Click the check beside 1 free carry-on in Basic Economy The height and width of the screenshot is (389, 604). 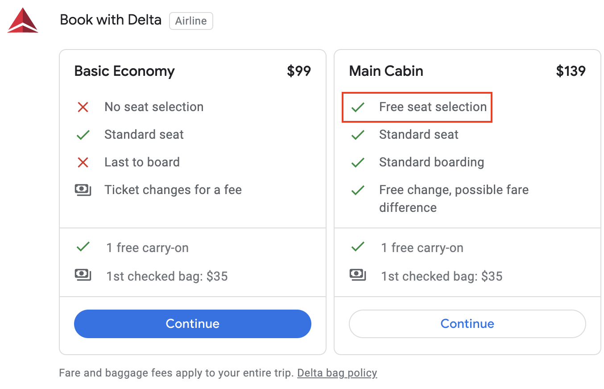(x=83, y=247)
